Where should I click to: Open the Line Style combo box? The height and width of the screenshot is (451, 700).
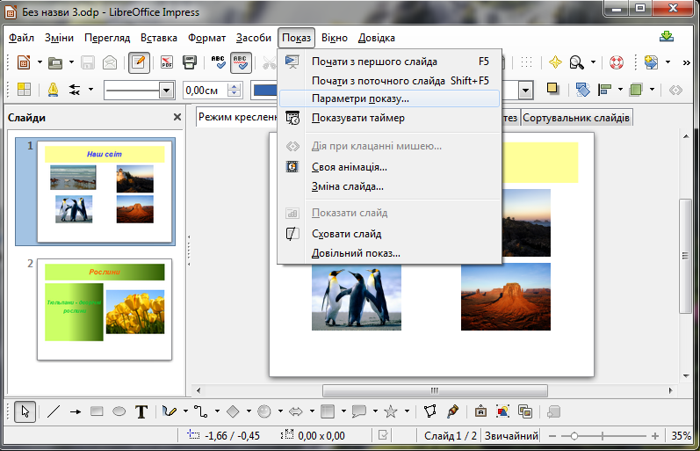point(139,91)
